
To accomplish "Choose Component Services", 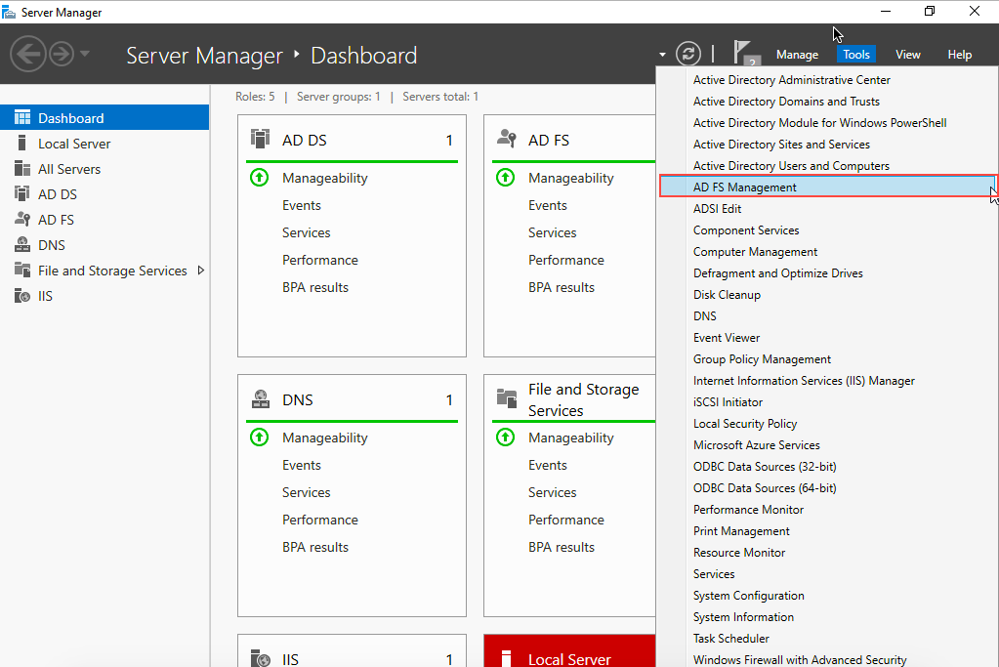I will coord(746,229).
